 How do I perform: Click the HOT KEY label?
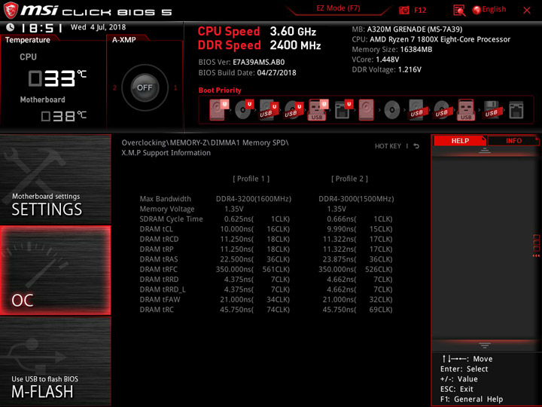[388, 146]
